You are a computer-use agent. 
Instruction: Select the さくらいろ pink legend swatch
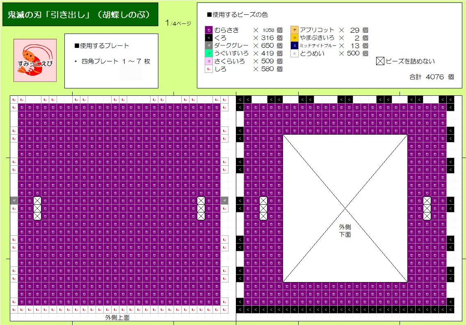click(x=209, y=61)
